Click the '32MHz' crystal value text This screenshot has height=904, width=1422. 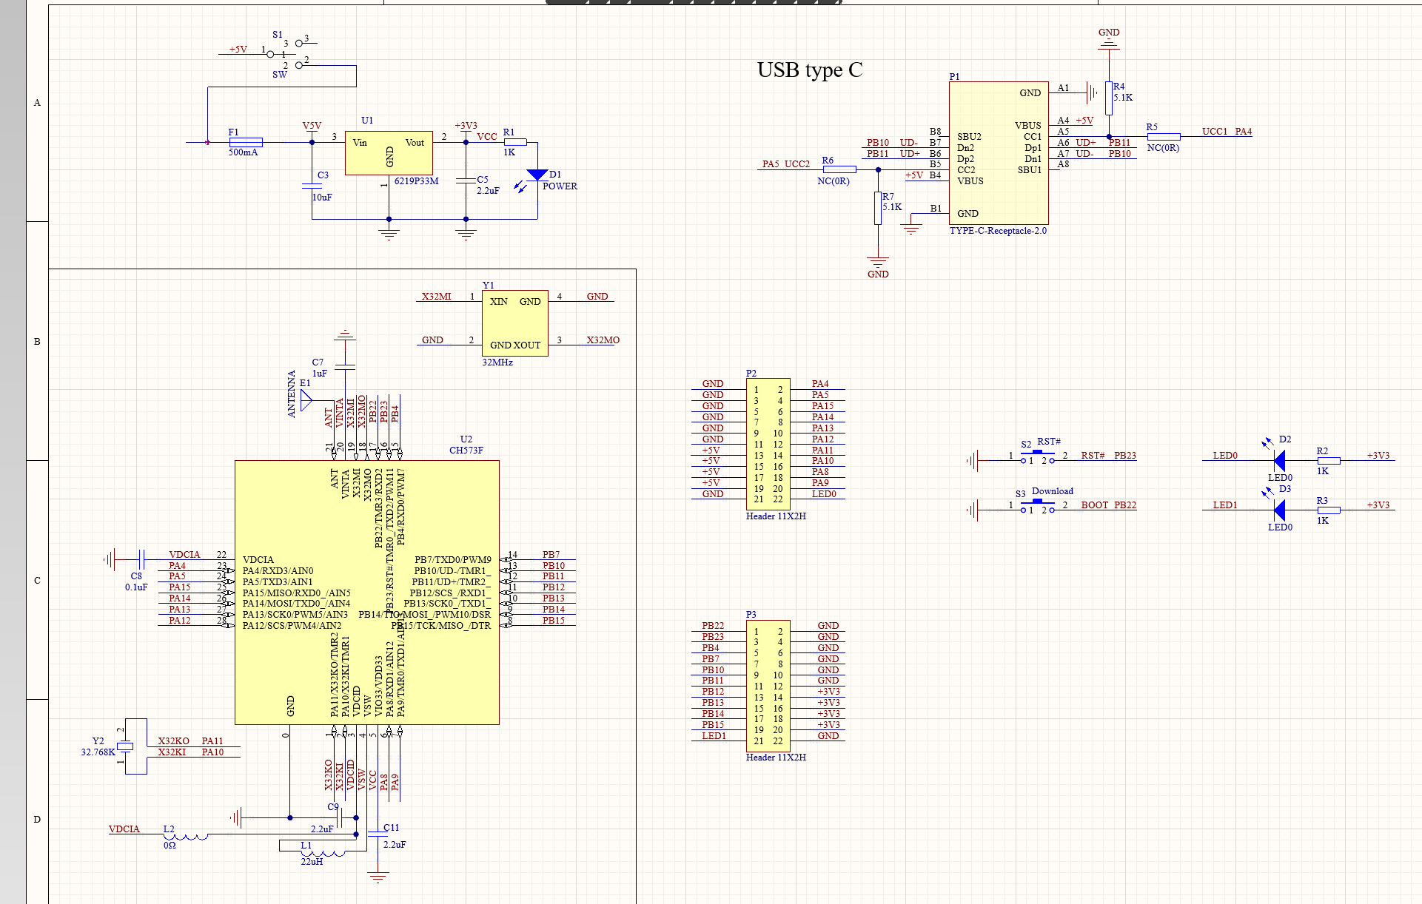tap(497, 362)
